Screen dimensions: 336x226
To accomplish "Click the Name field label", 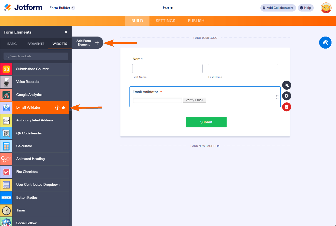I will [138, 59].
